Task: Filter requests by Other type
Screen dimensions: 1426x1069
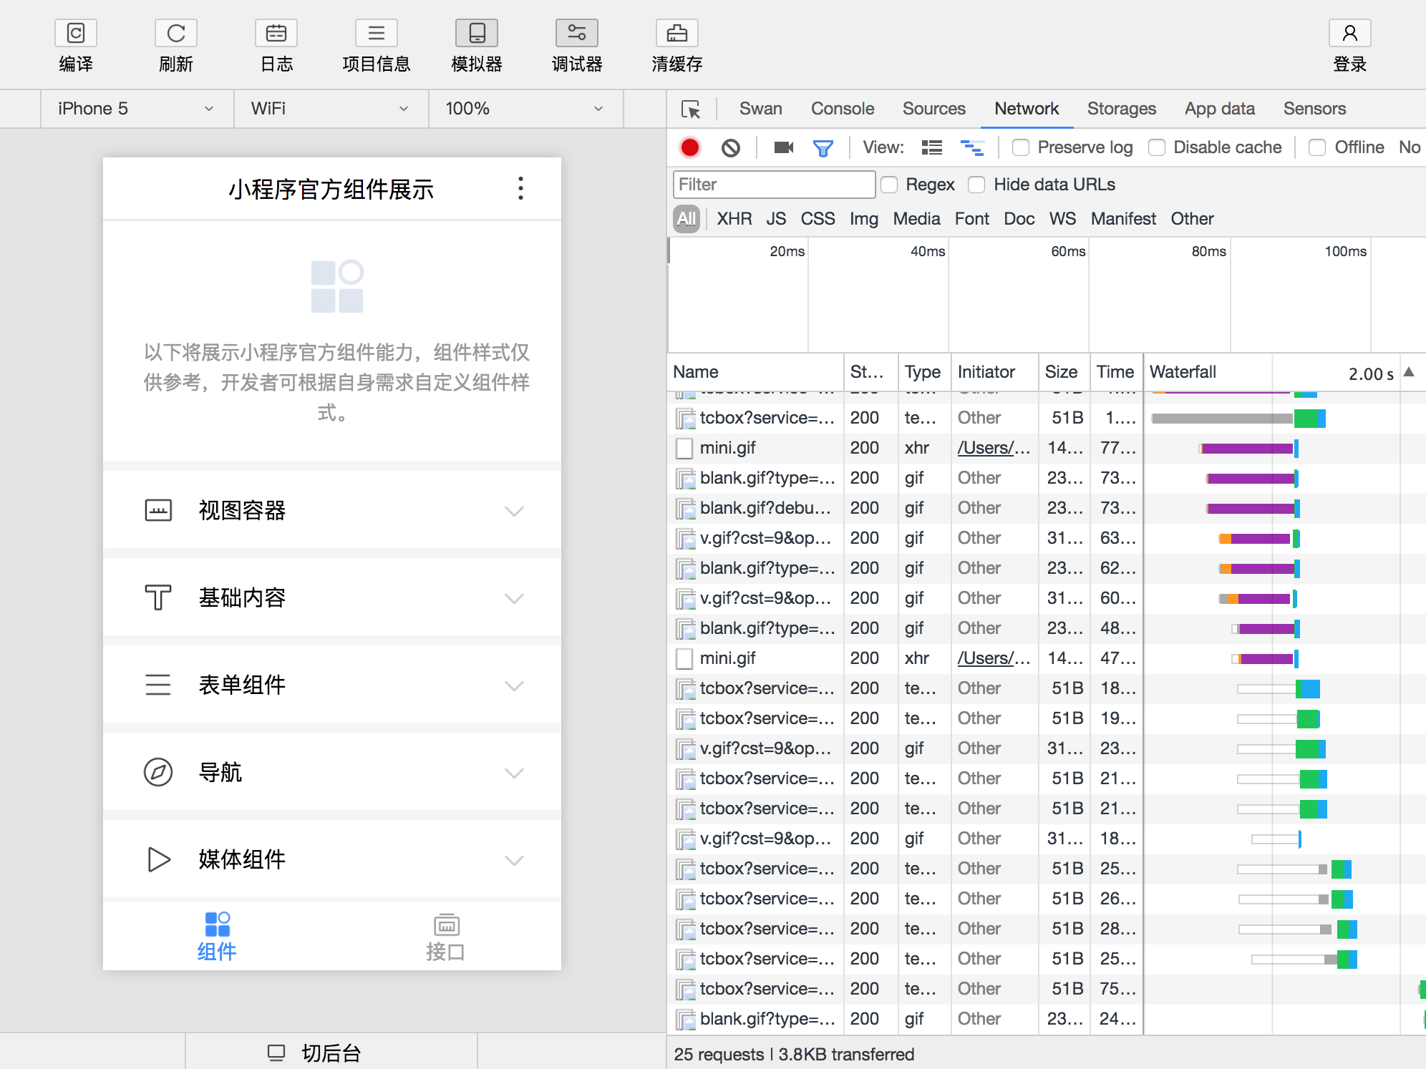Action: [1192, 219]
